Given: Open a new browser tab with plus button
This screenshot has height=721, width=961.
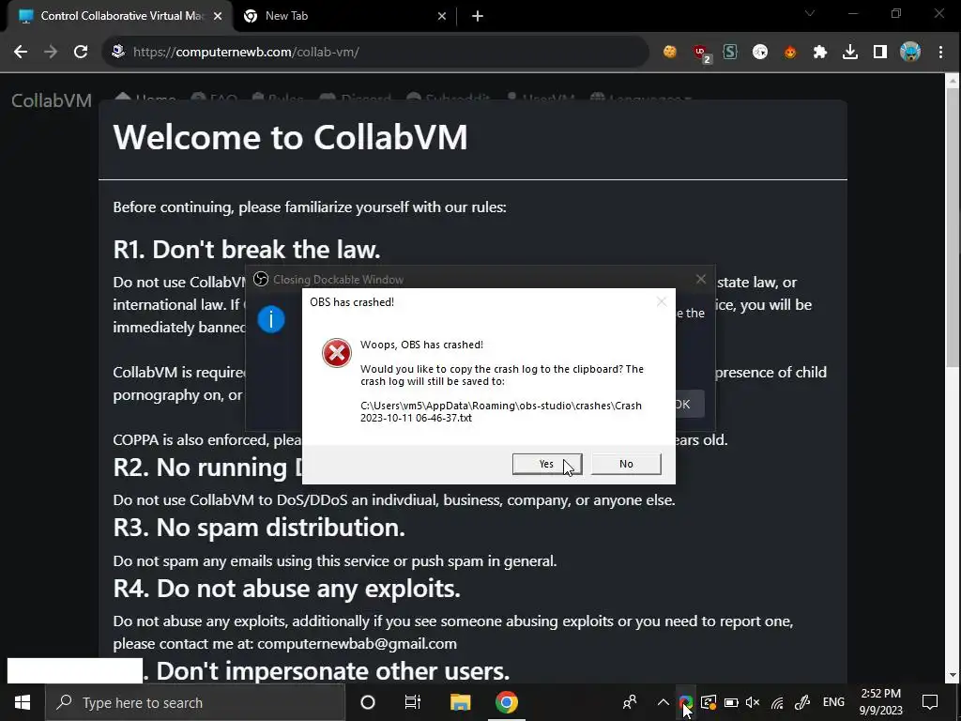Looking at the screenshot, I should pos(478,16).
